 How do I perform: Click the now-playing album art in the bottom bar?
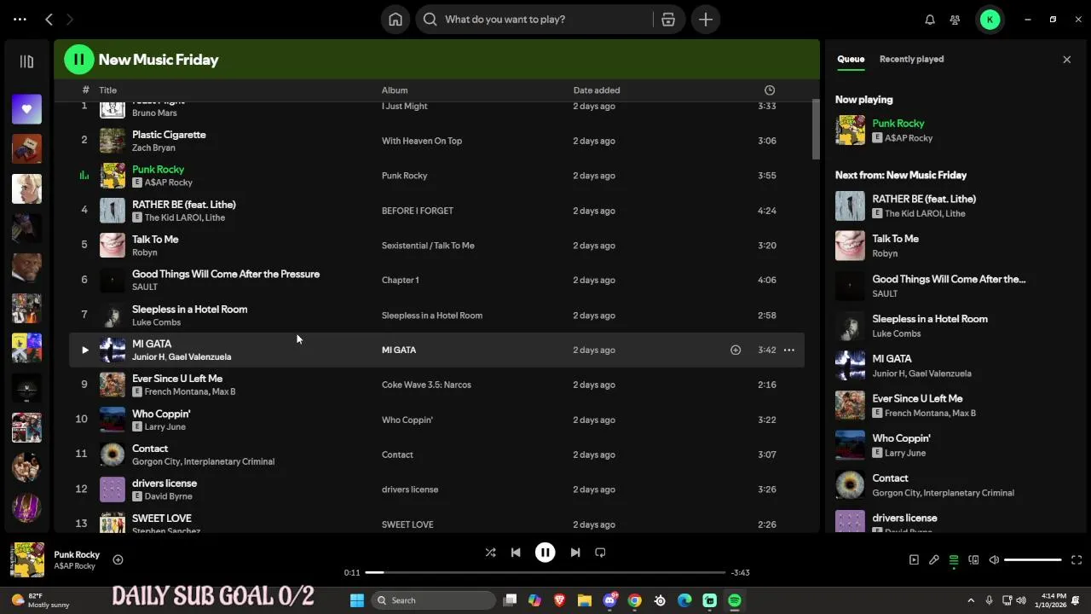(x=26, y=560)
